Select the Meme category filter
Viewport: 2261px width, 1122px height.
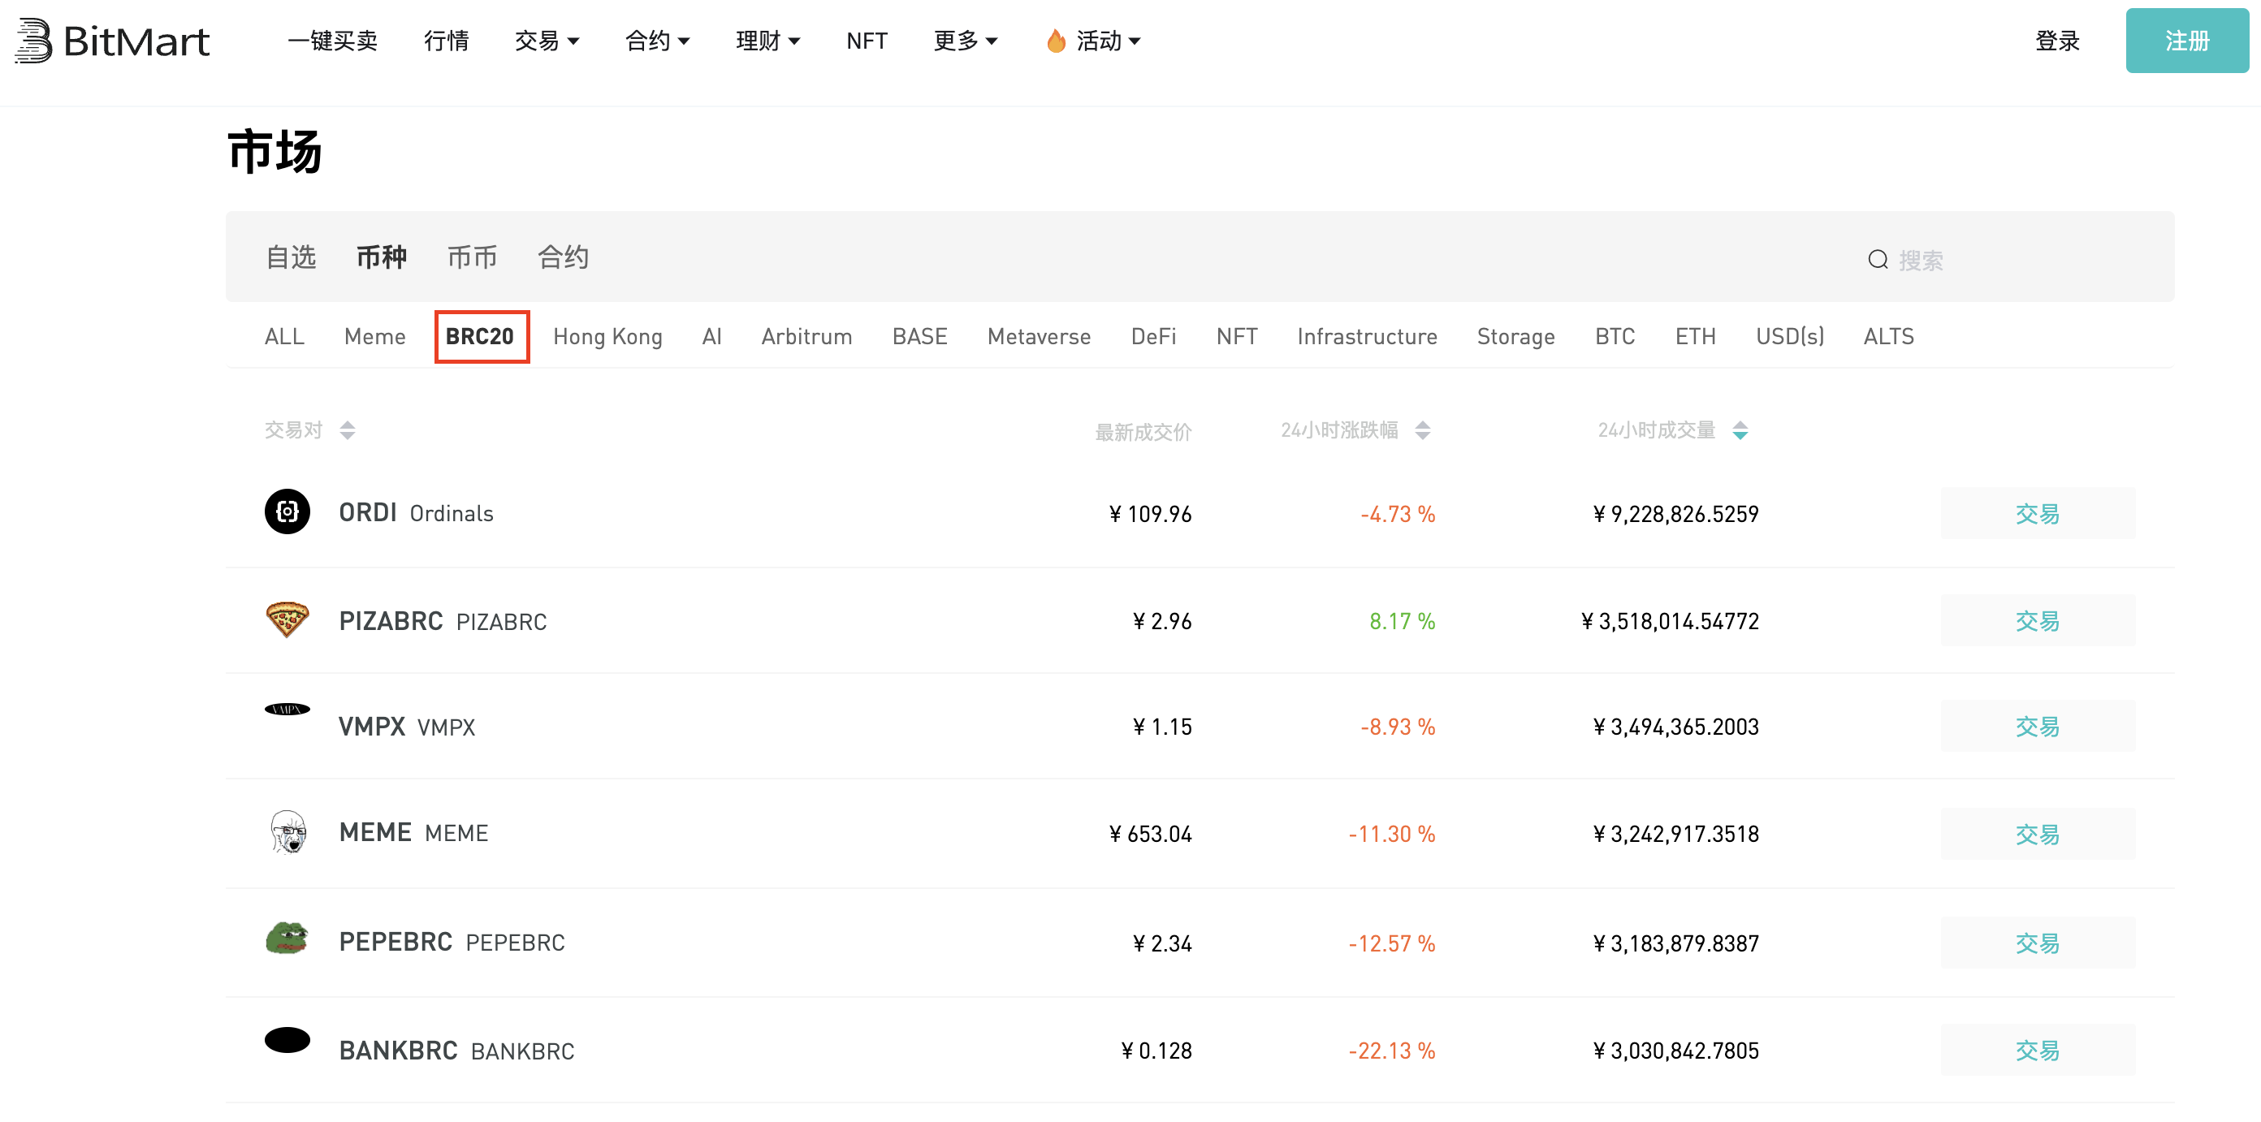point(374,337)
